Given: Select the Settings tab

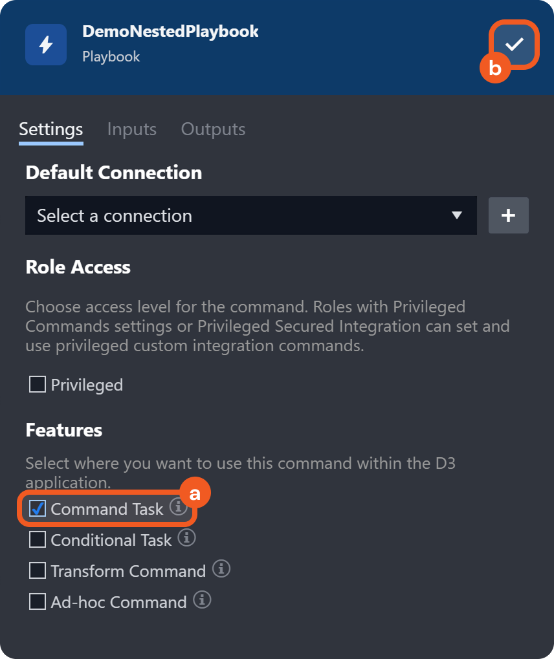Looking at the screenshot, I should [x=51, y=129].
